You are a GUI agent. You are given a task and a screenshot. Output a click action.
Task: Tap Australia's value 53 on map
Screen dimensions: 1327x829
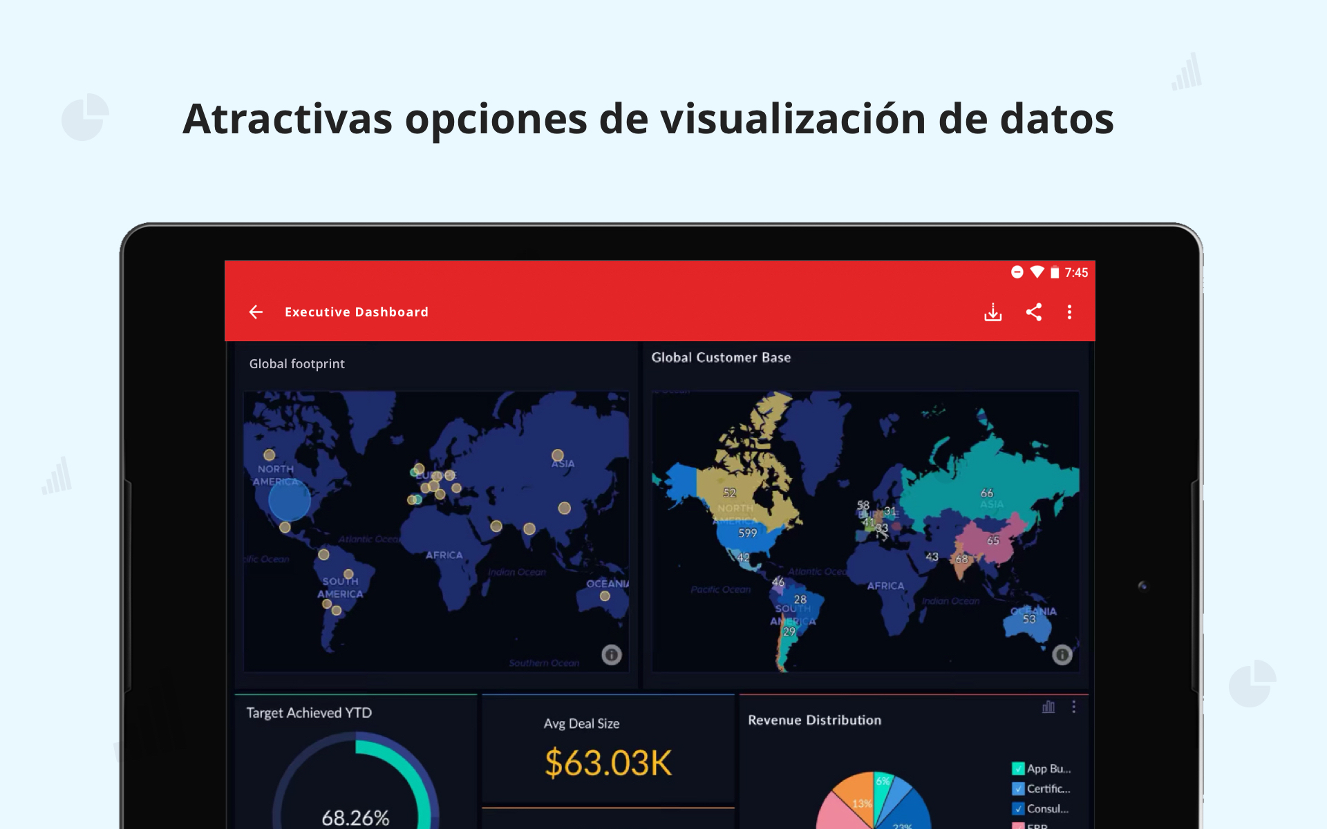pos(1029,619)
